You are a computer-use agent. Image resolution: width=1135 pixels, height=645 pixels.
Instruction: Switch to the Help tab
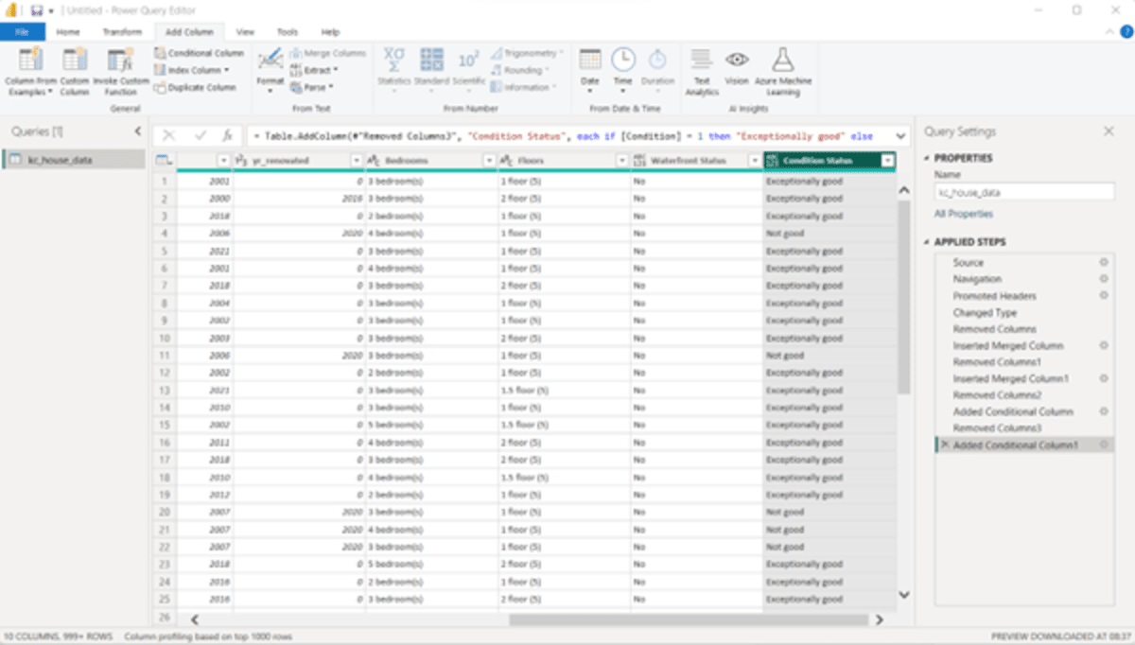coord(330,31)
